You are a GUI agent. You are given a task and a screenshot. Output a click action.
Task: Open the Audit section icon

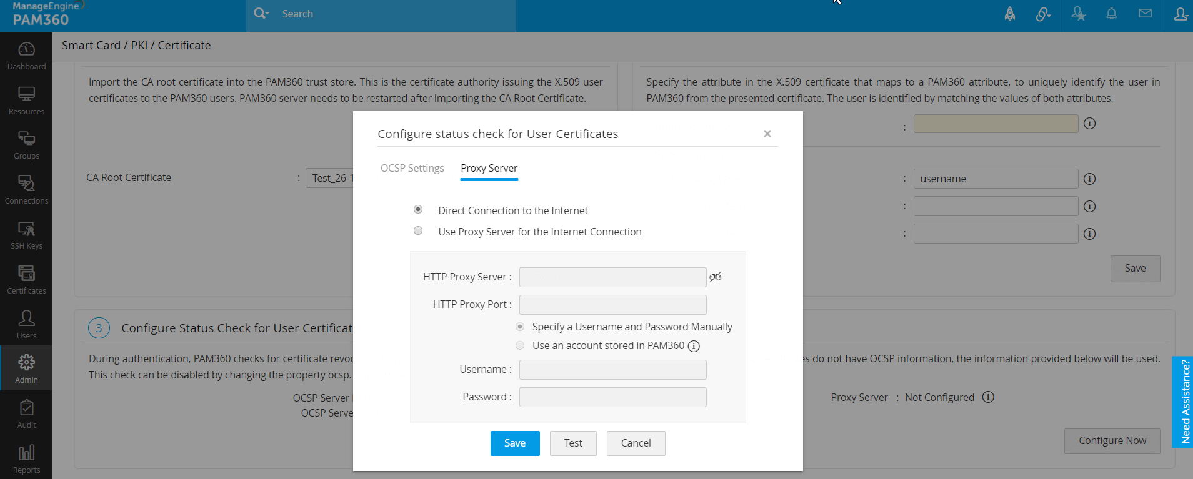(x=26, y=408)
